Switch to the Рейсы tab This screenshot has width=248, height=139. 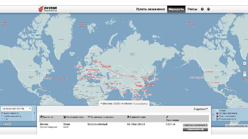192,9
